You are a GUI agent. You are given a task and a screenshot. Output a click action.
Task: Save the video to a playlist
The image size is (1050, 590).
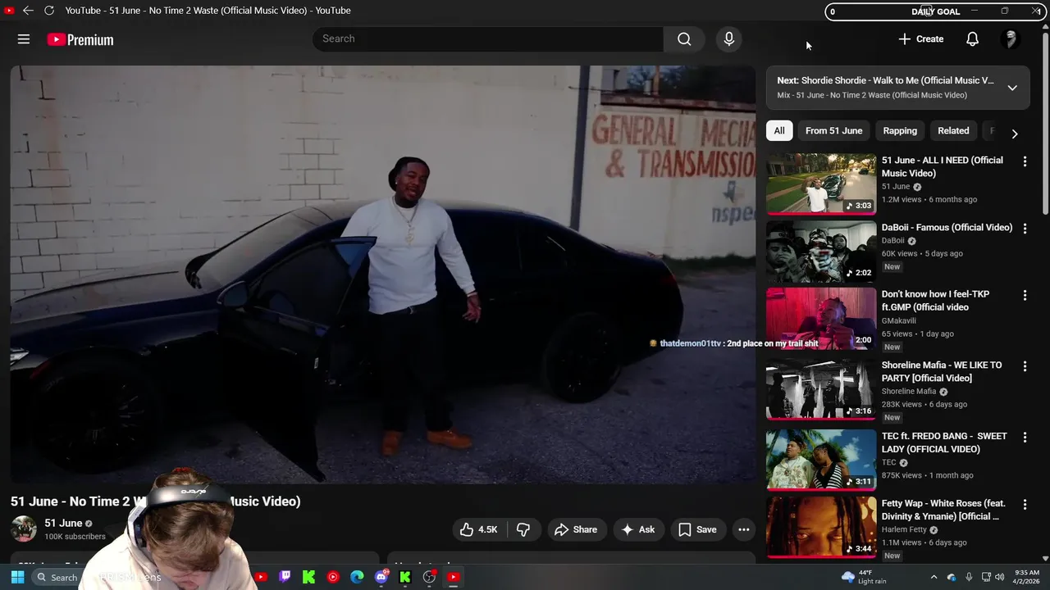[697, 529]
